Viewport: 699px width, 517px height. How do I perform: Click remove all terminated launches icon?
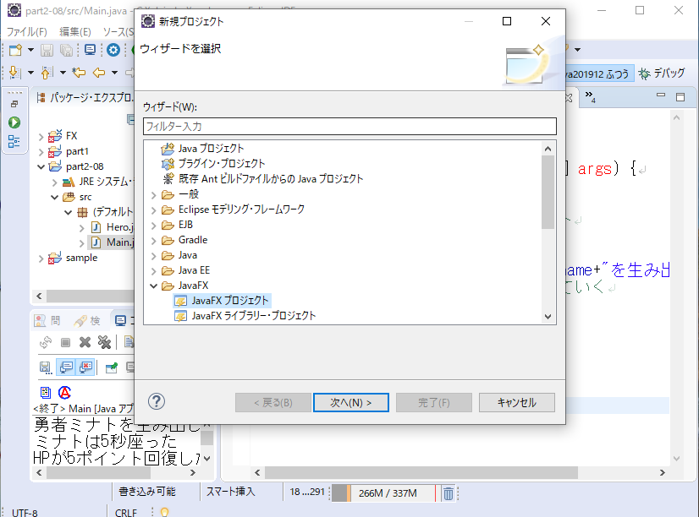104,342
